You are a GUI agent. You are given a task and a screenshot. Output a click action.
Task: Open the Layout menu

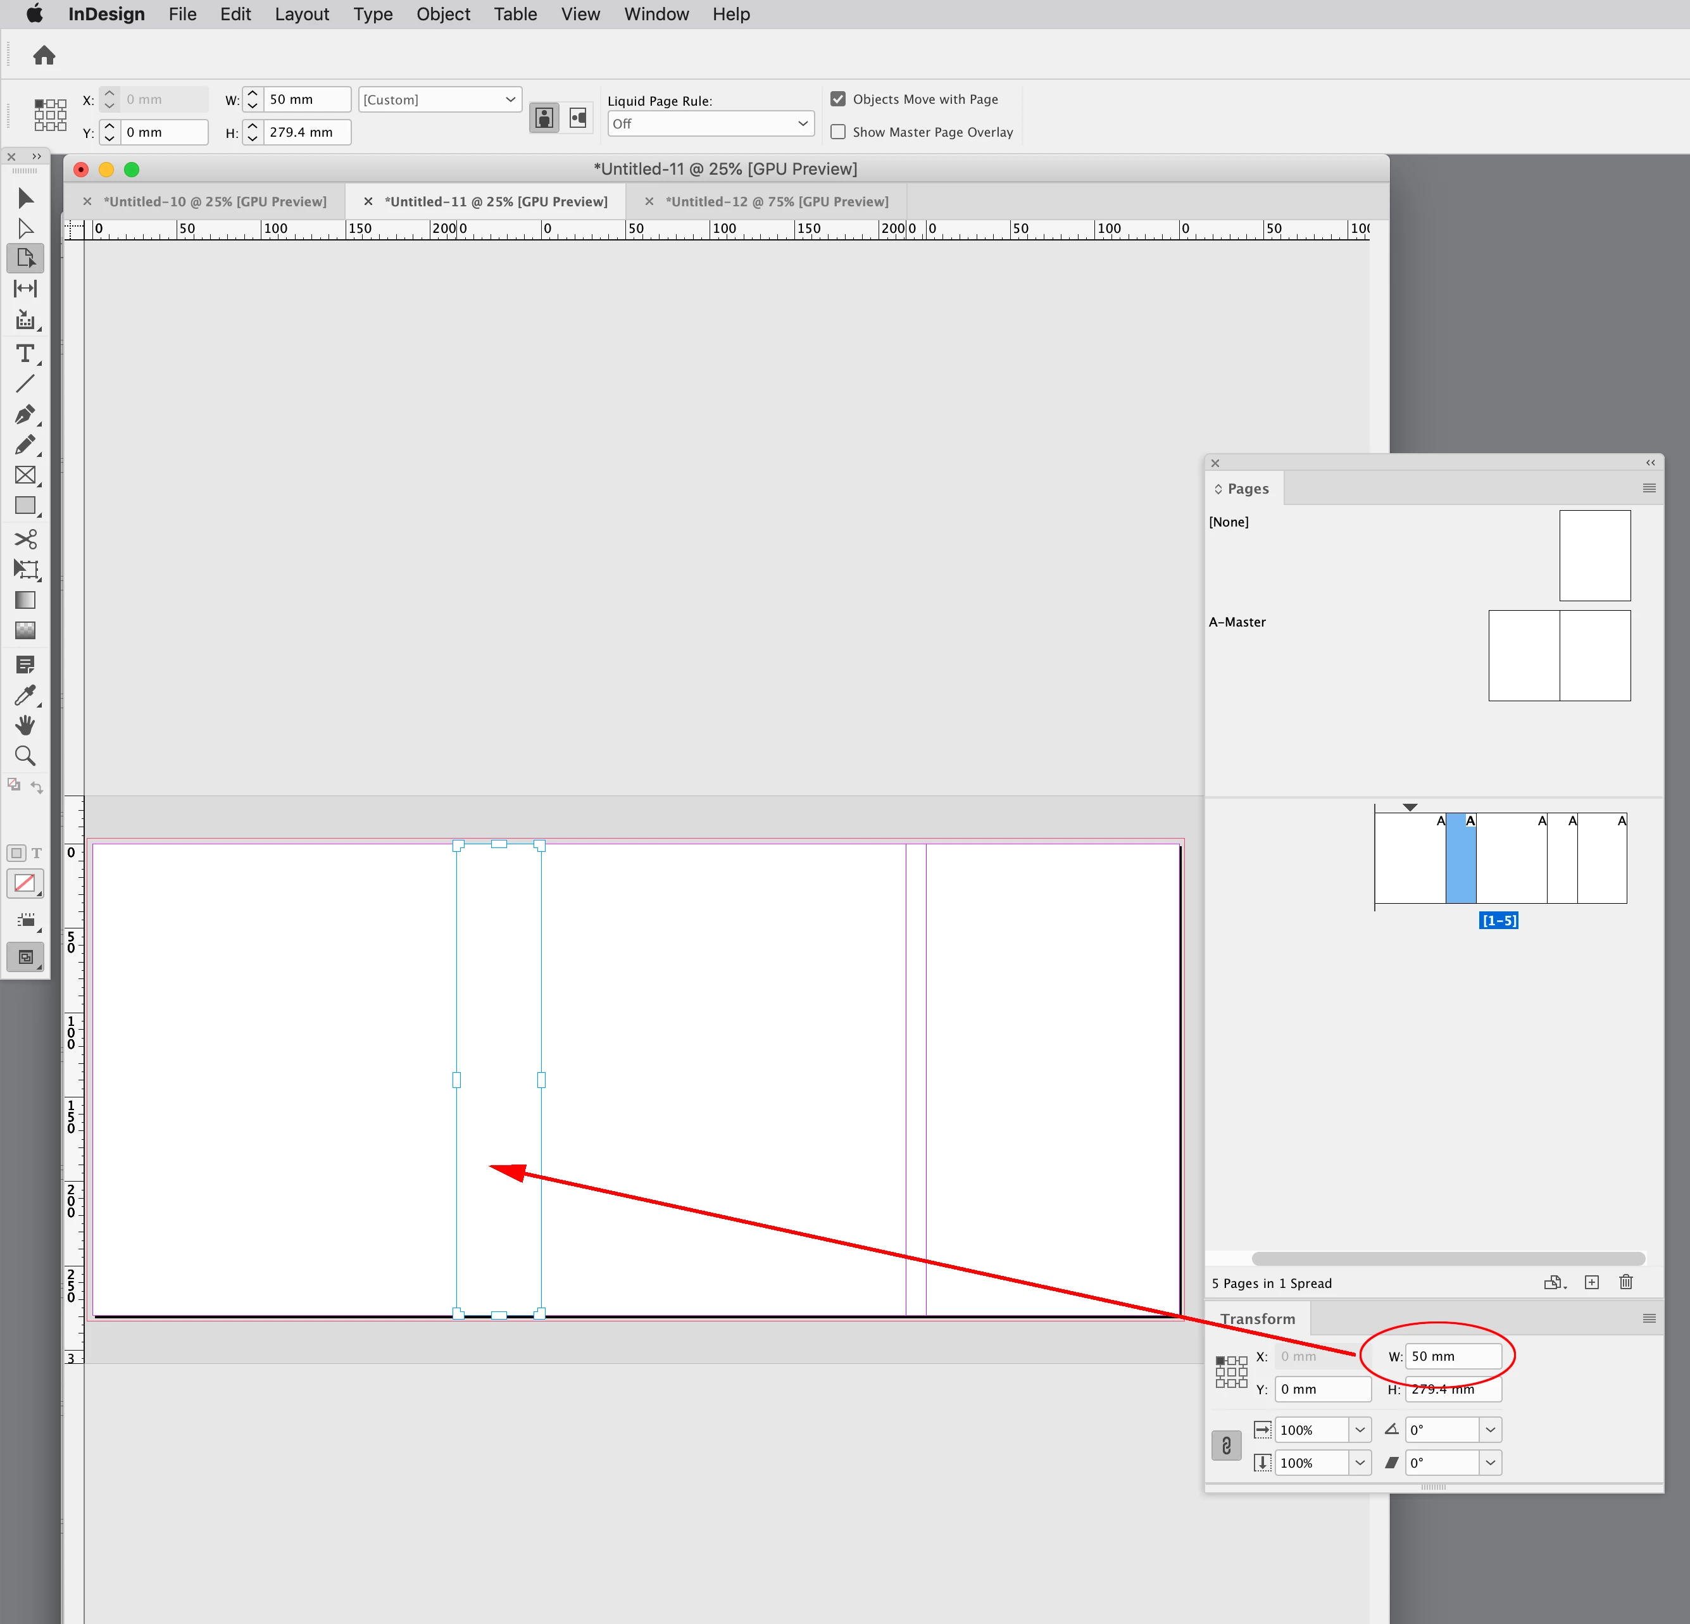click(x=302, y=14)
